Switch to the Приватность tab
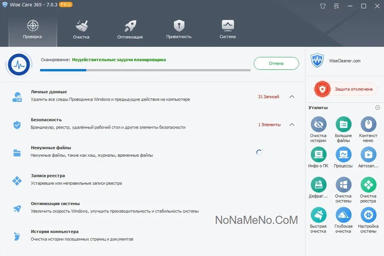 179,29
